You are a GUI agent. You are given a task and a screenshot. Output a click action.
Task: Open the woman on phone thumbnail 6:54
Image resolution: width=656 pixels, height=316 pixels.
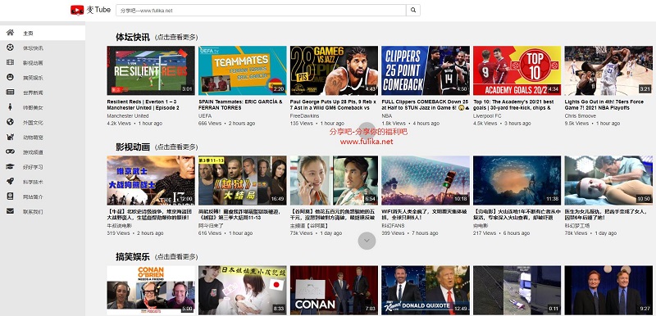coord(334,180)
